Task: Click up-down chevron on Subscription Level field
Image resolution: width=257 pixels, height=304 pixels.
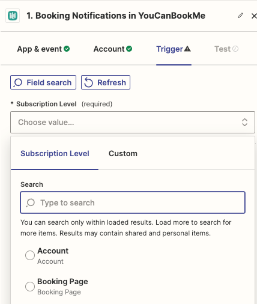Action: pos(244,122)
